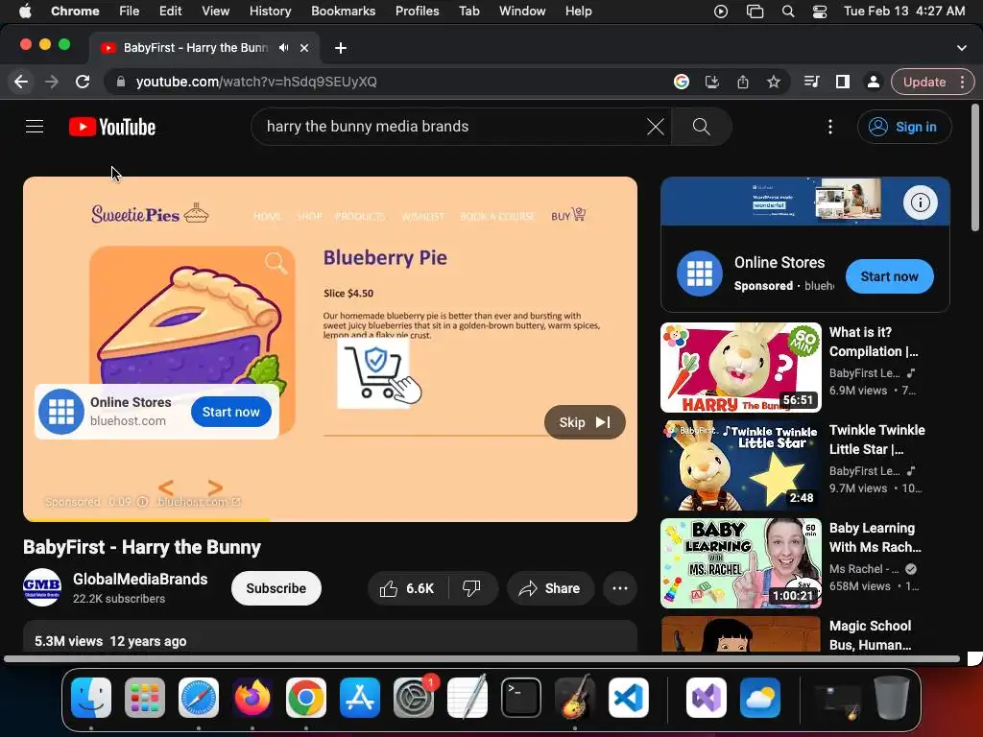
Task: Open What is it? Compilation thumbnail
Action: coord(740,368)
